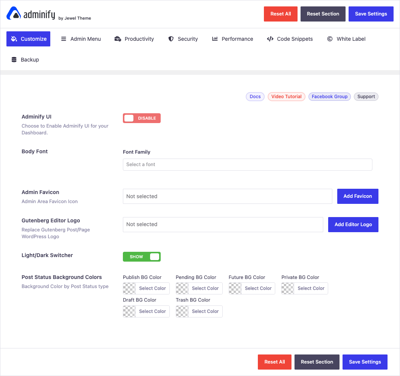Click the top Reset Section button
Viewport: 400px width, 376px height.
(x=323, y=14)
